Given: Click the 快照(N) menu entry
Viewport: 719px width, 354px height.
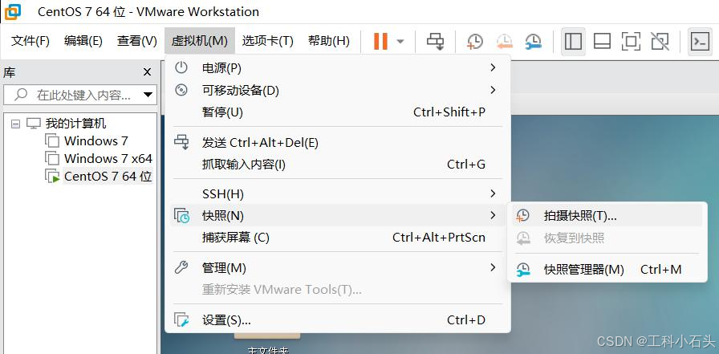Looking at the screenshot, I should [338, 215].
